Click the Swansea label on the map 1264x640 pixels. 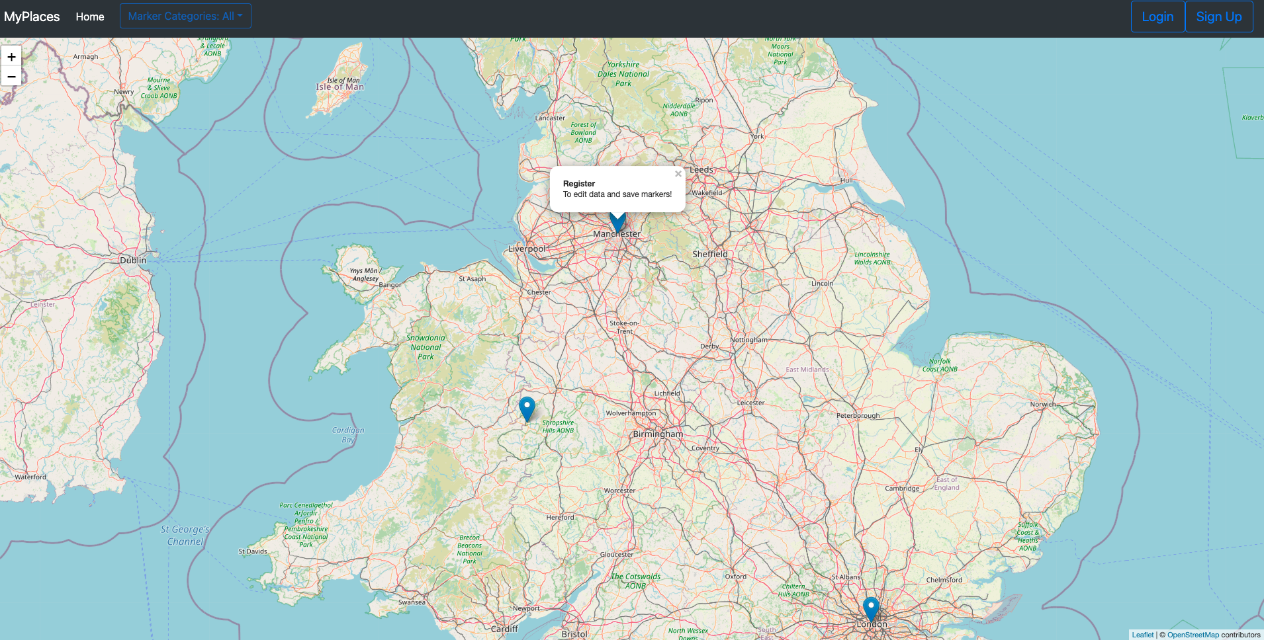[x=412, y=602]
